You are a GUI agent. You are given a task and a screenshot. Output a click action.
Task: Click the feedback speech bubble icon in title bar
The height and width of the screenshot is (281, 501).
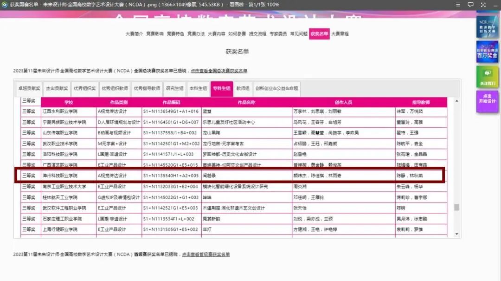[x=471, y=5]
